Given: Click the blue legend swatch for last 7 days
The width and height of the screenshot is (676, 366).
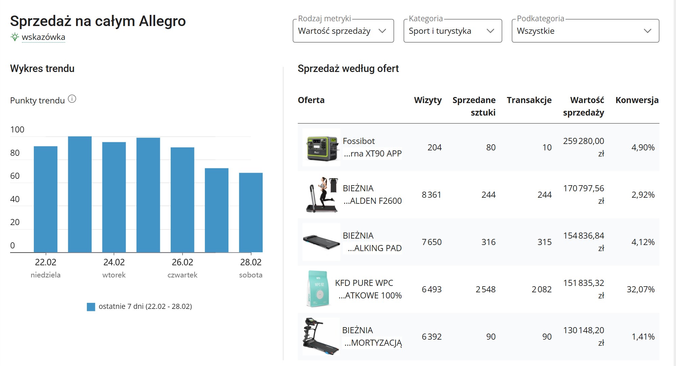Looking at the screenshot, I should pos(91,307).
